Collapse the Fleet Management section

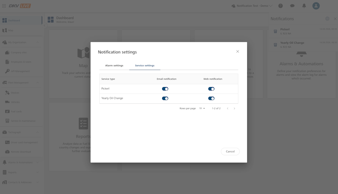pyautogui.click(x=38, y=83)
